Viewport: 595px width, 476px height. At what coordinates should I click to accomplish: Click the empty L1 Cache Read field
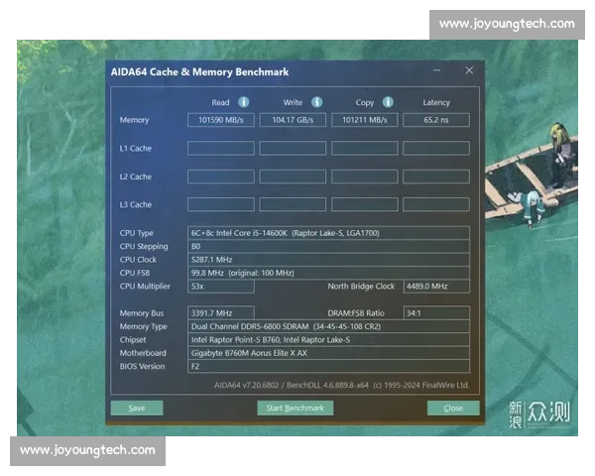tap(221, 149)
